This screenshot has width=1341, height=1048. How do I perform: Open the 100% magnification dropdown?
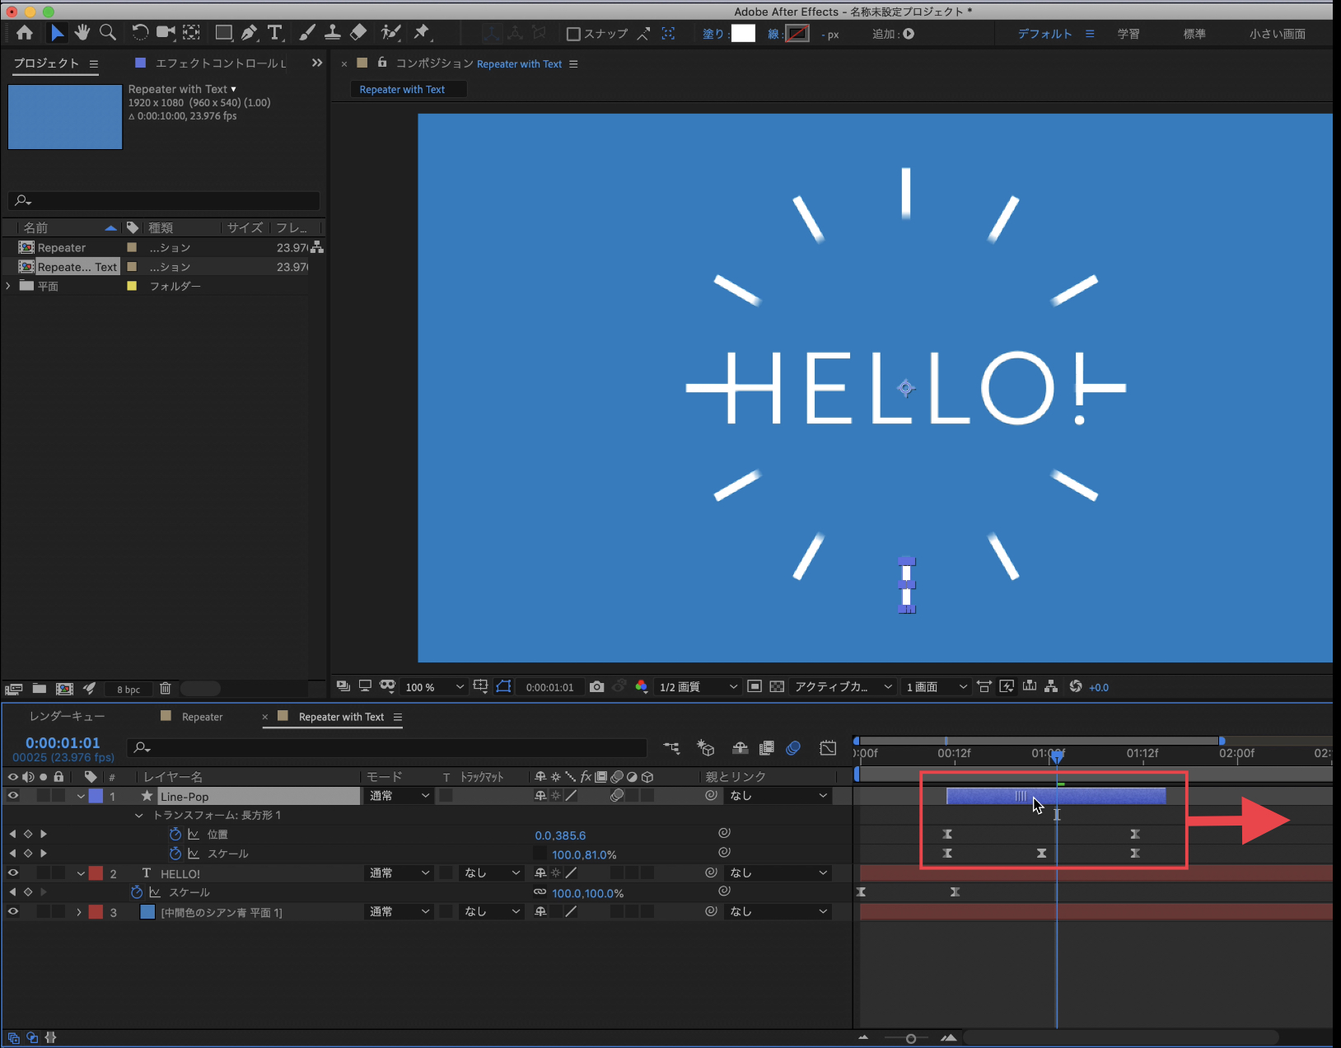pyautogui.click(x=434, y=687)
